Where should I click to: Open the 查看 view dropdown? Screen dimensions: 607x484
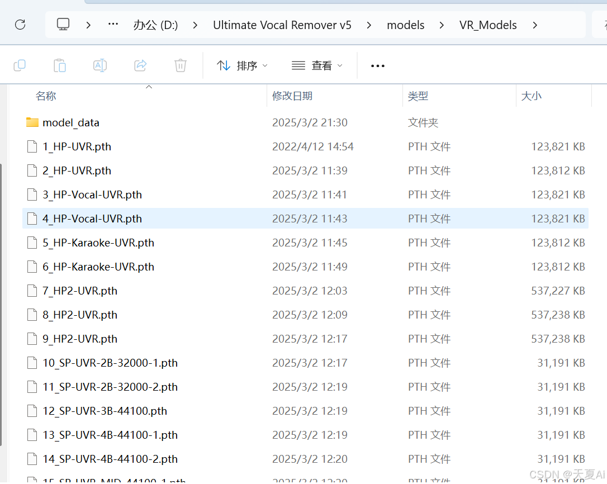(317, 65)
